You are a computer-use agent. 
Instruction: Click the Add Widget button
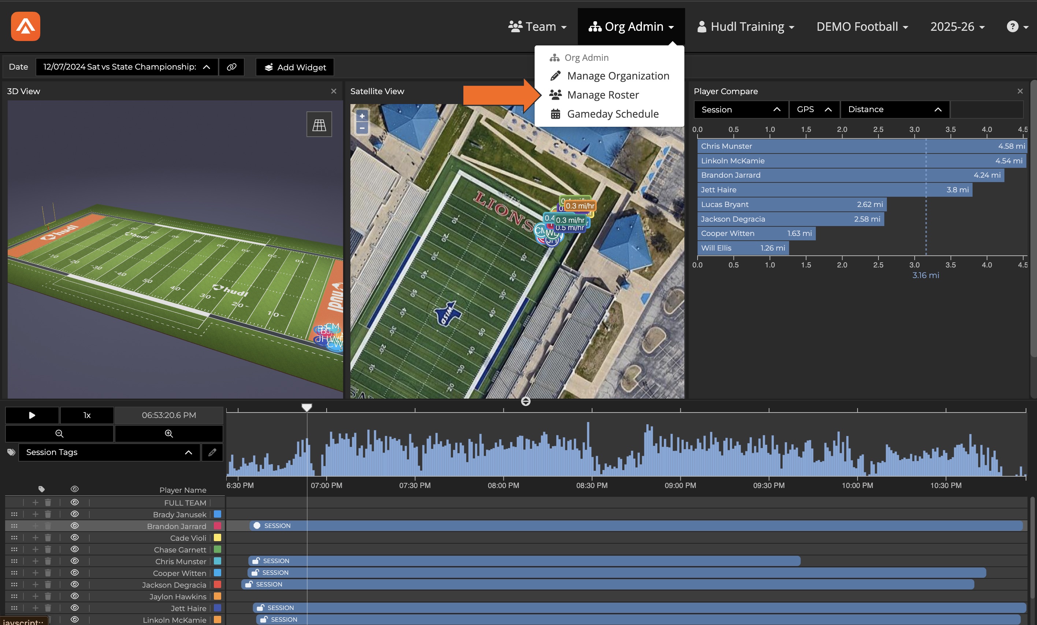[295, 67]
